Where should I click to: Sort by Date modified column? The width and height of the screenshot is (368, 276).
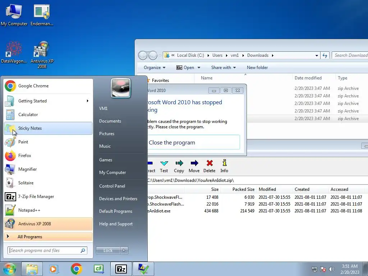pos(308,78)
